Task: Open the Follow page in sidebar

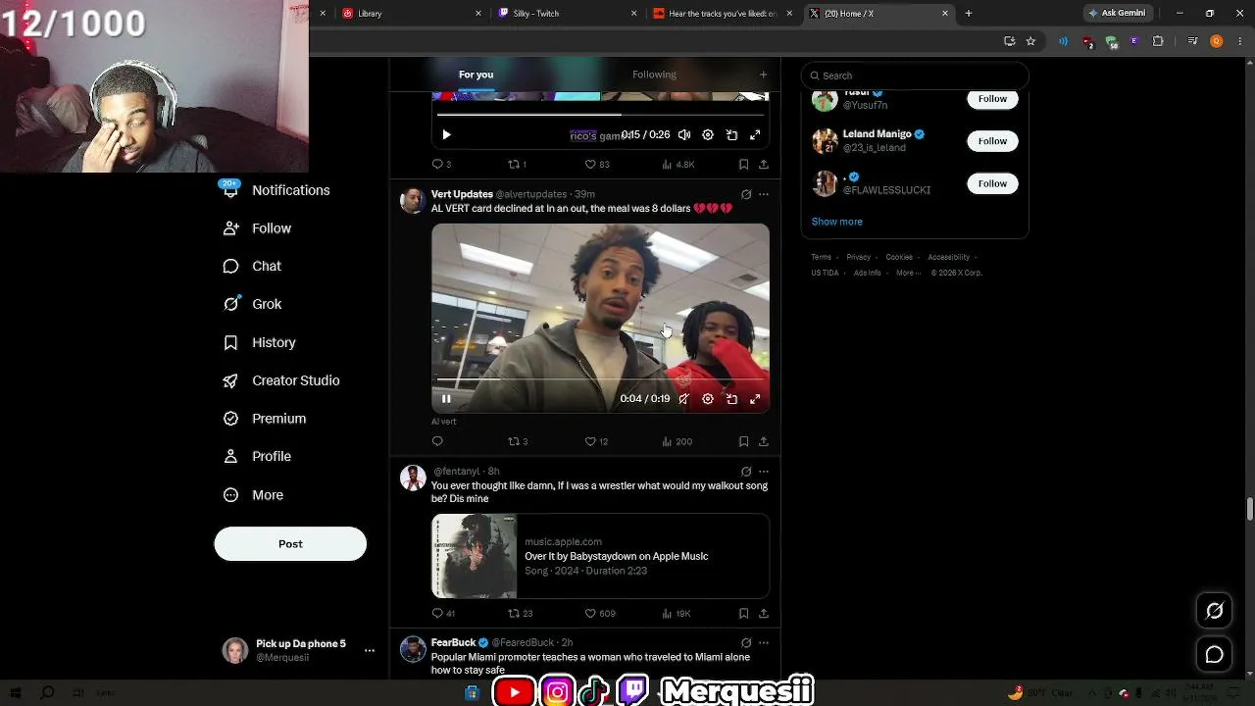Action: coord(258,228)
